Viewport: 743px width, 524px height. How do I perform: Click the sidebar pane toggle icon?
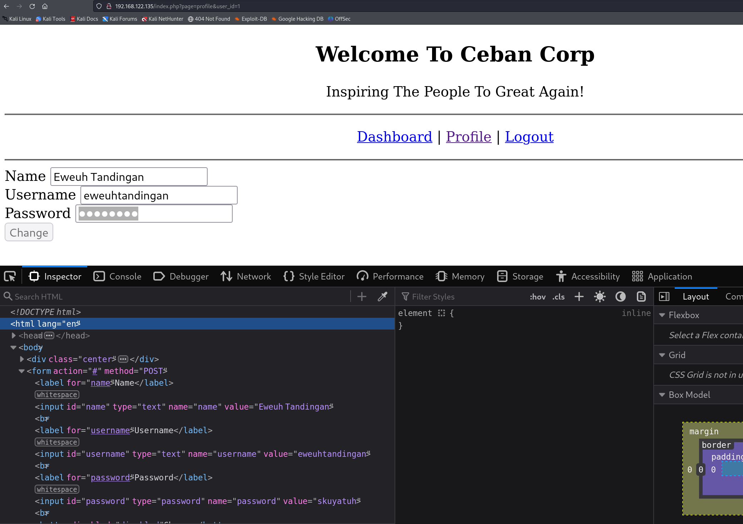click(664, 297)
